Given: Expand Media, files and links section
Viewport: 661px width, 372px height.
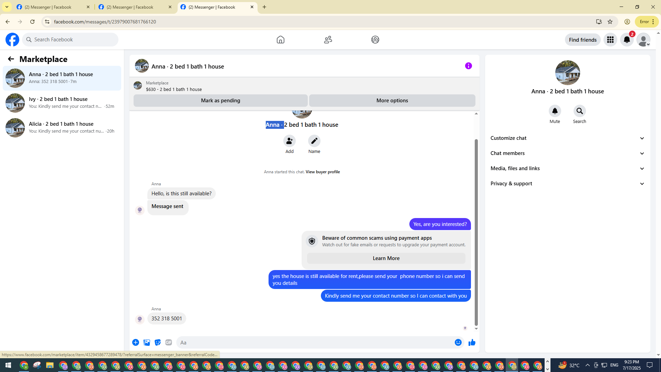Looking at the screenshot, I should (x=568, y=168).
